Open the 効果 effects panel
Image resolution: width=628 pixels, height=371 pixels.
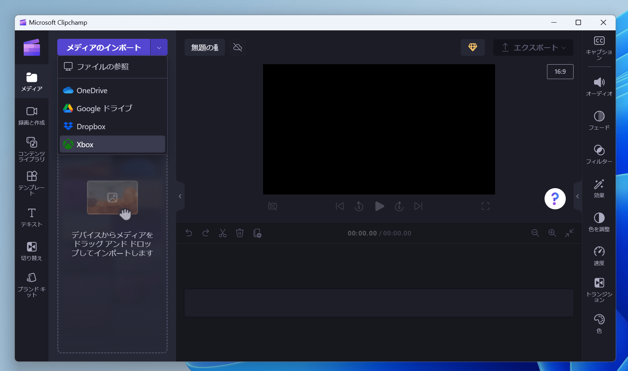(x=599, y=189)
